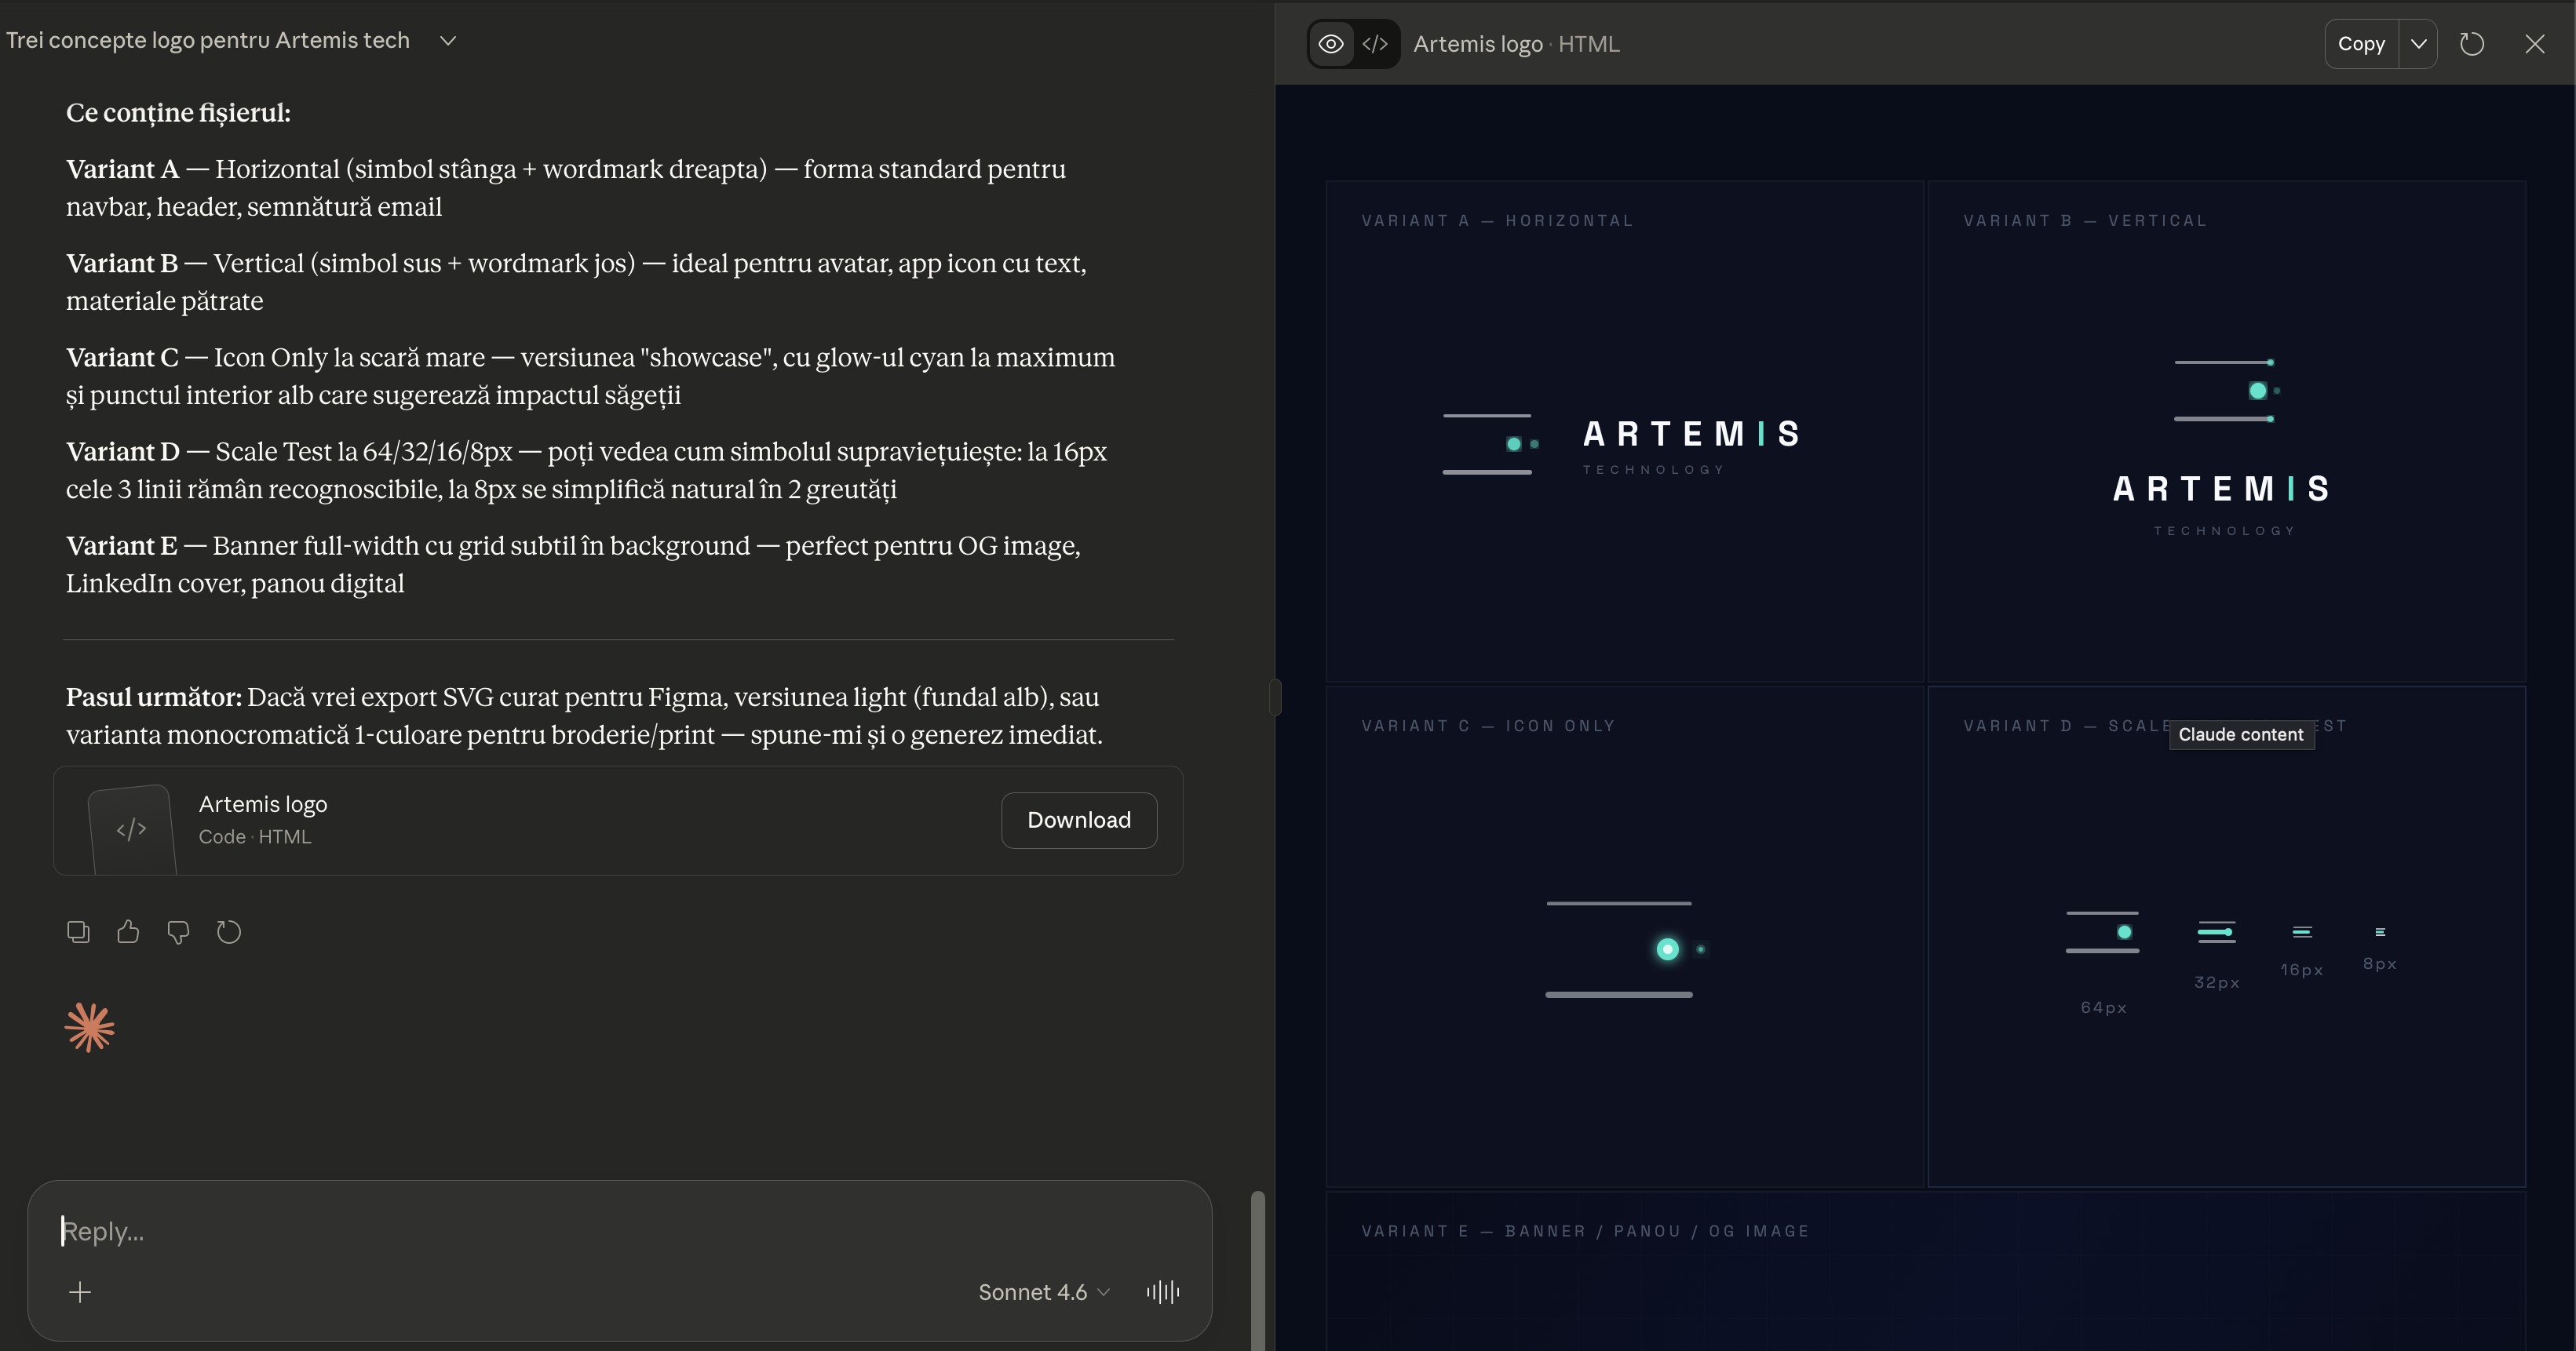Refresh the Artemis logo artifact preview

pos(2471,44)
